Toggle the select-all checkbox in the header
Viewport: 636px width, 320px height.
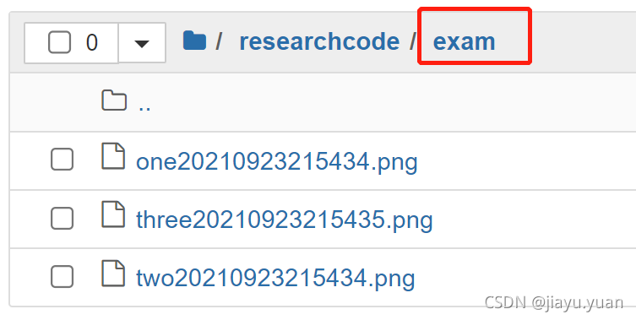[59, 42]
